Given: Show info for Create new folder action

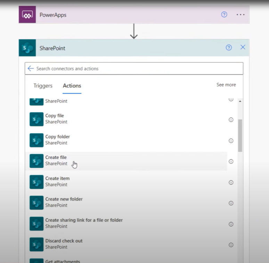Looking at the screenshot, I should coord(231,203).
